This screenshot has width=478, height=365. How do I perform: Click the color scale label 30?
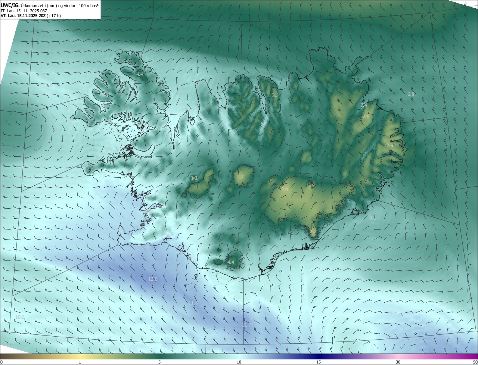pyautogui.click(x=398, y=362)
